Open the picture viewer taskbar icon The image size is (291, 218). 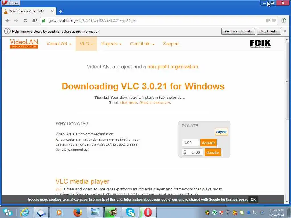95,212
